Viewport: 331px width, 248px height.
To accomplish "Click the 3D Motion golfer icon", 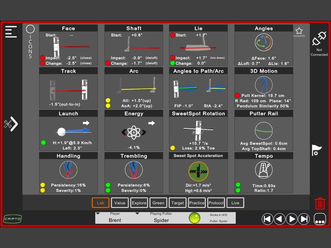I will [264, 85].
